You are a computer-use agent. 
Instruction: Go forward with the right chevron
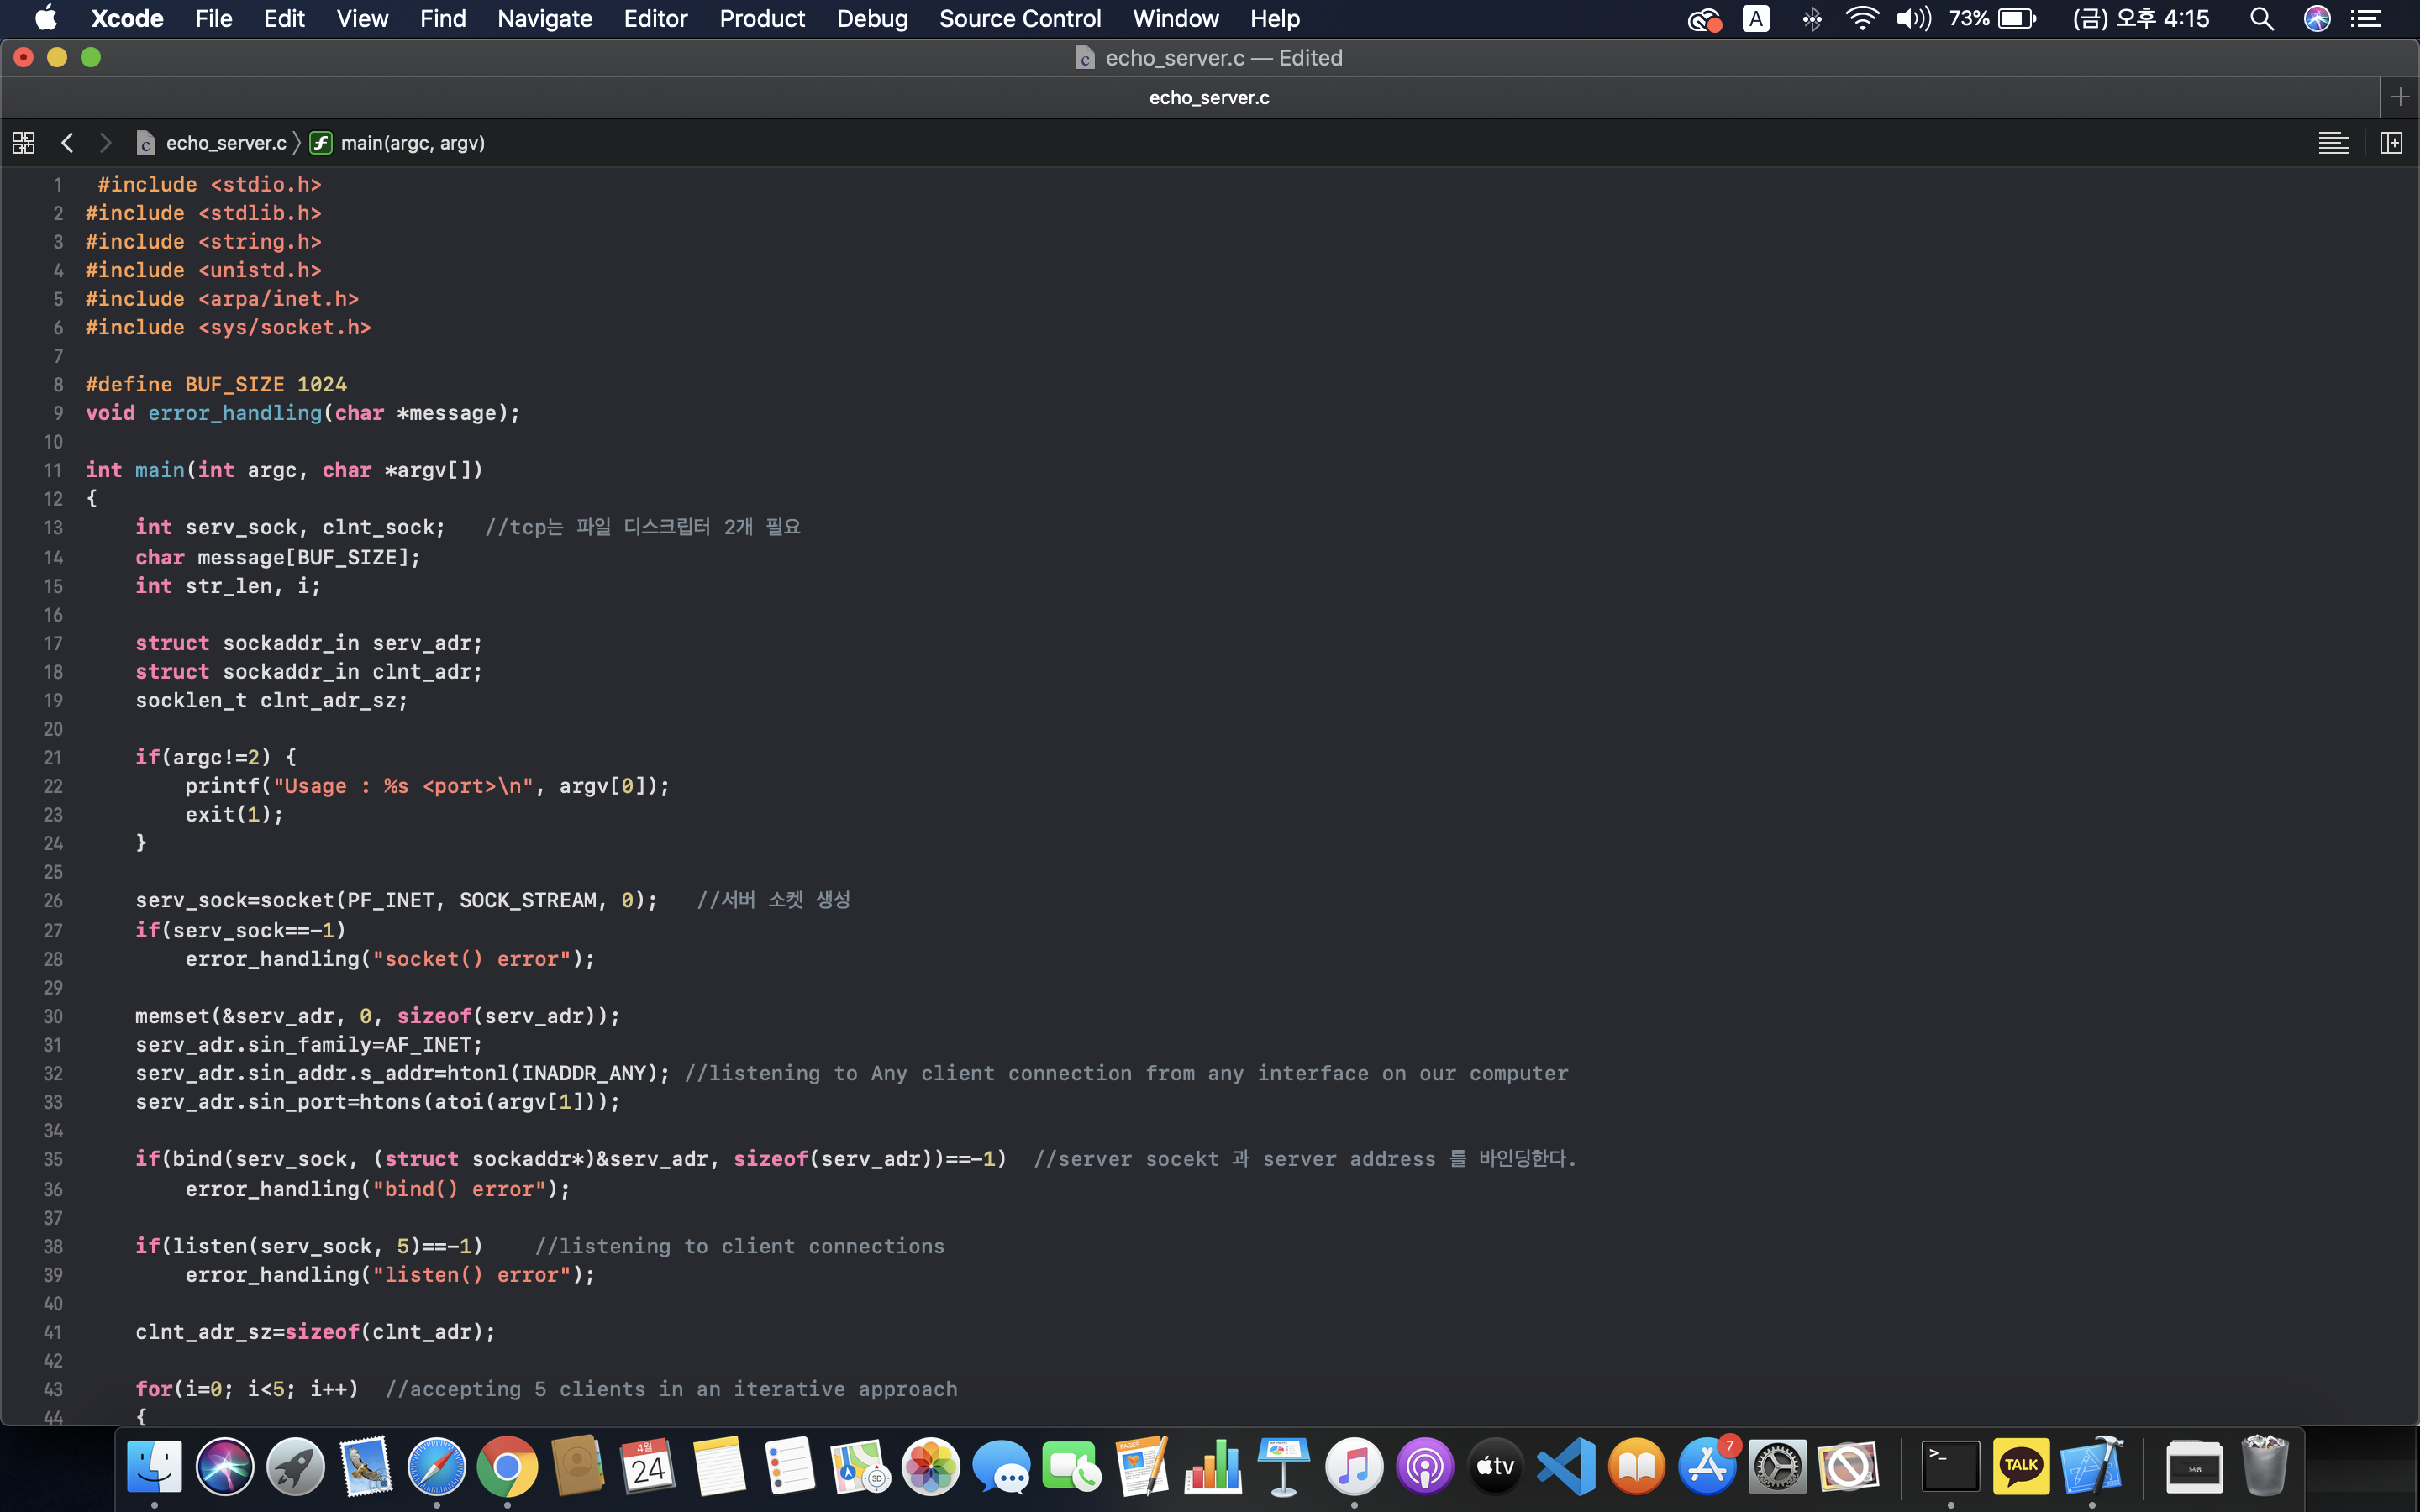coord(105,143)
